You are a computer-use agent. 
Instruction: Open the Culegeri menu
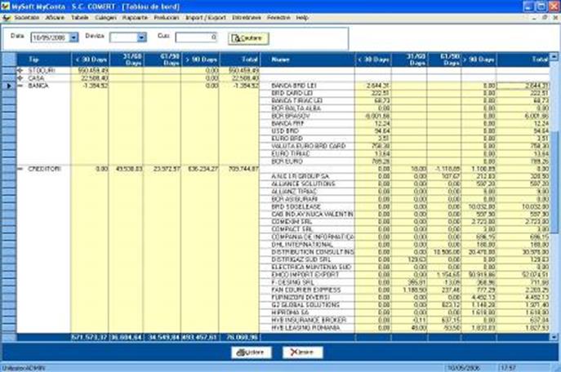coord(105,17)
